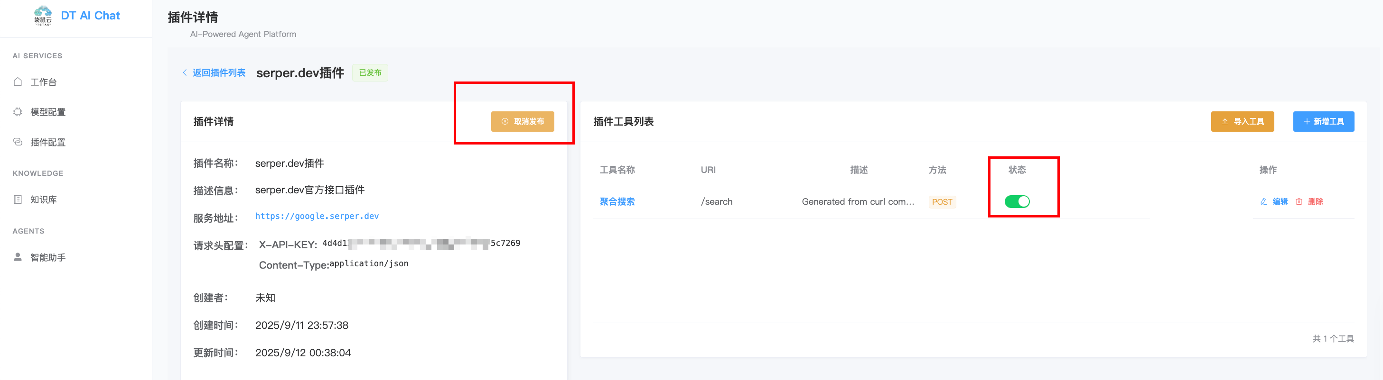This screenshot has width=1383, height=380.
Task: Click the application/json content type value
Action: [x=369, y=264]
